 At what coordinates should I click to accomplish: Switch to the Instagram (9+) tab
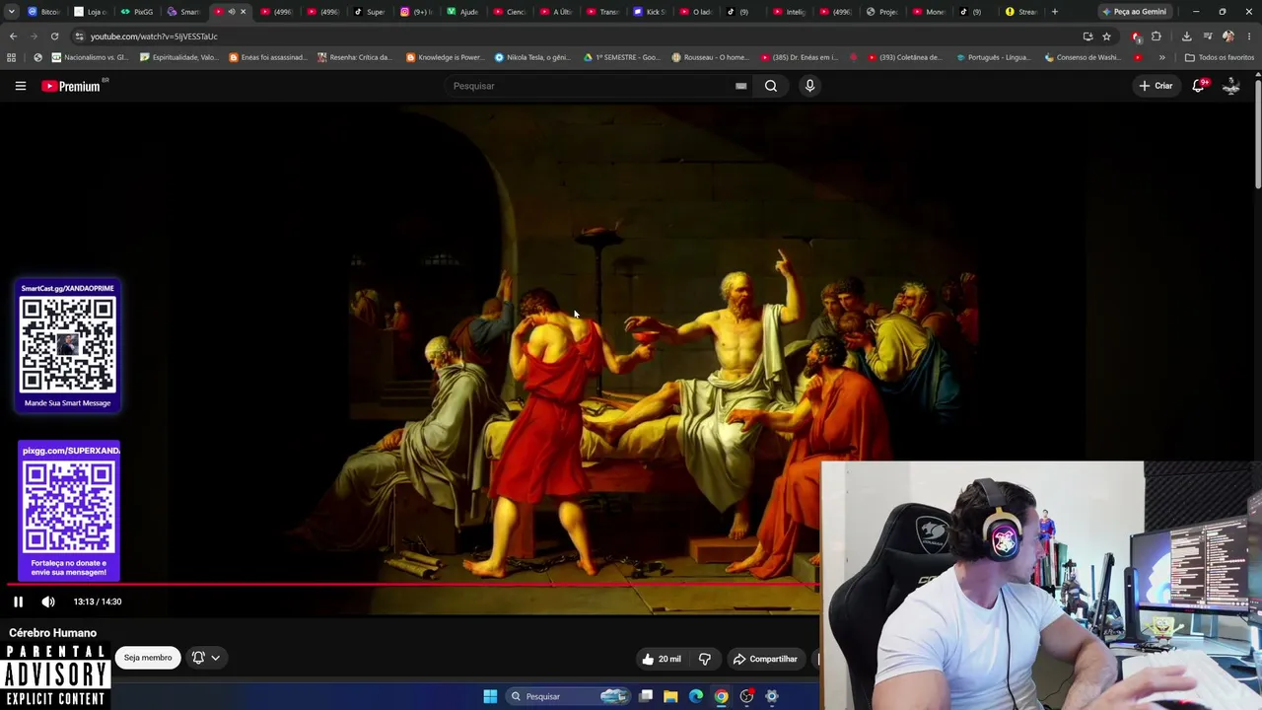pyautogui.click(x=416, y=12)
